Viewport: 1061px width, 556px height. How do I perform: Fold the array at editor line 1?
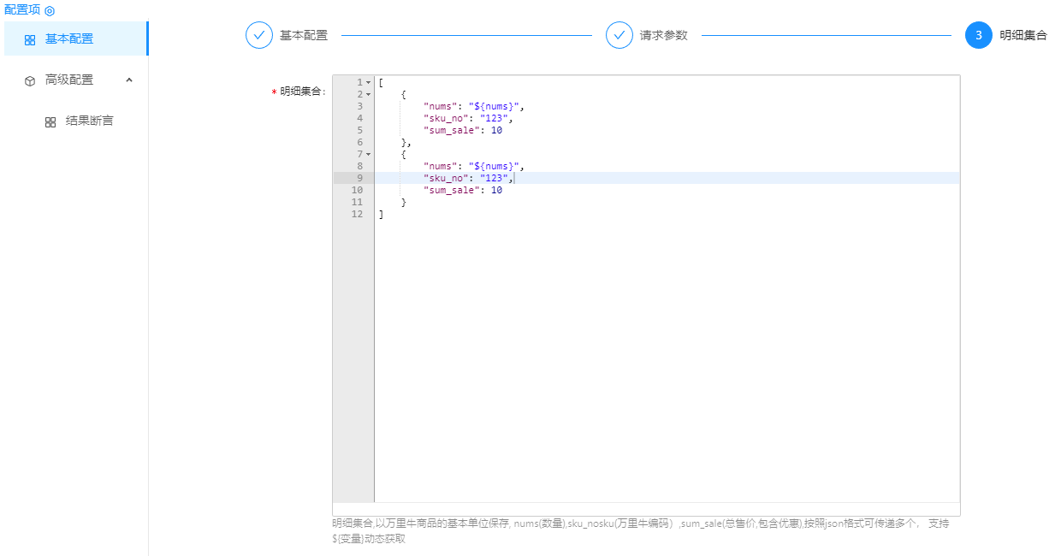[x=369, y=82]
